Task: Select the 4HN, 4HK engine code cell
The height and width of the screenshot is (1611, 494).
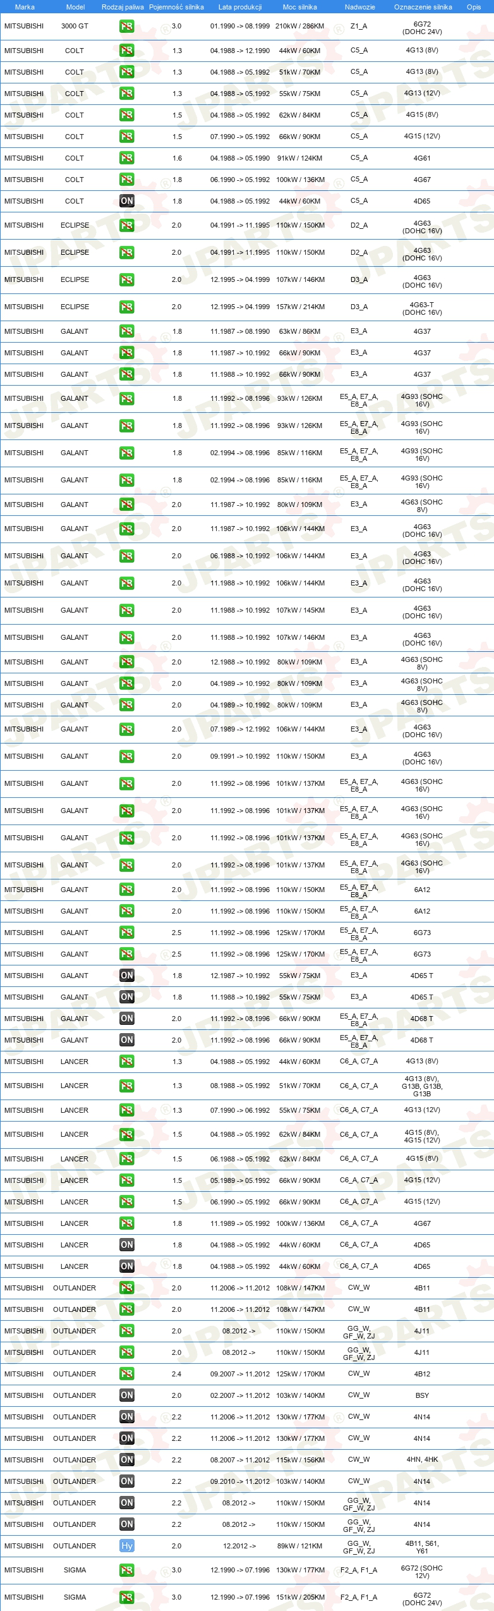Action: (422, 1459)
